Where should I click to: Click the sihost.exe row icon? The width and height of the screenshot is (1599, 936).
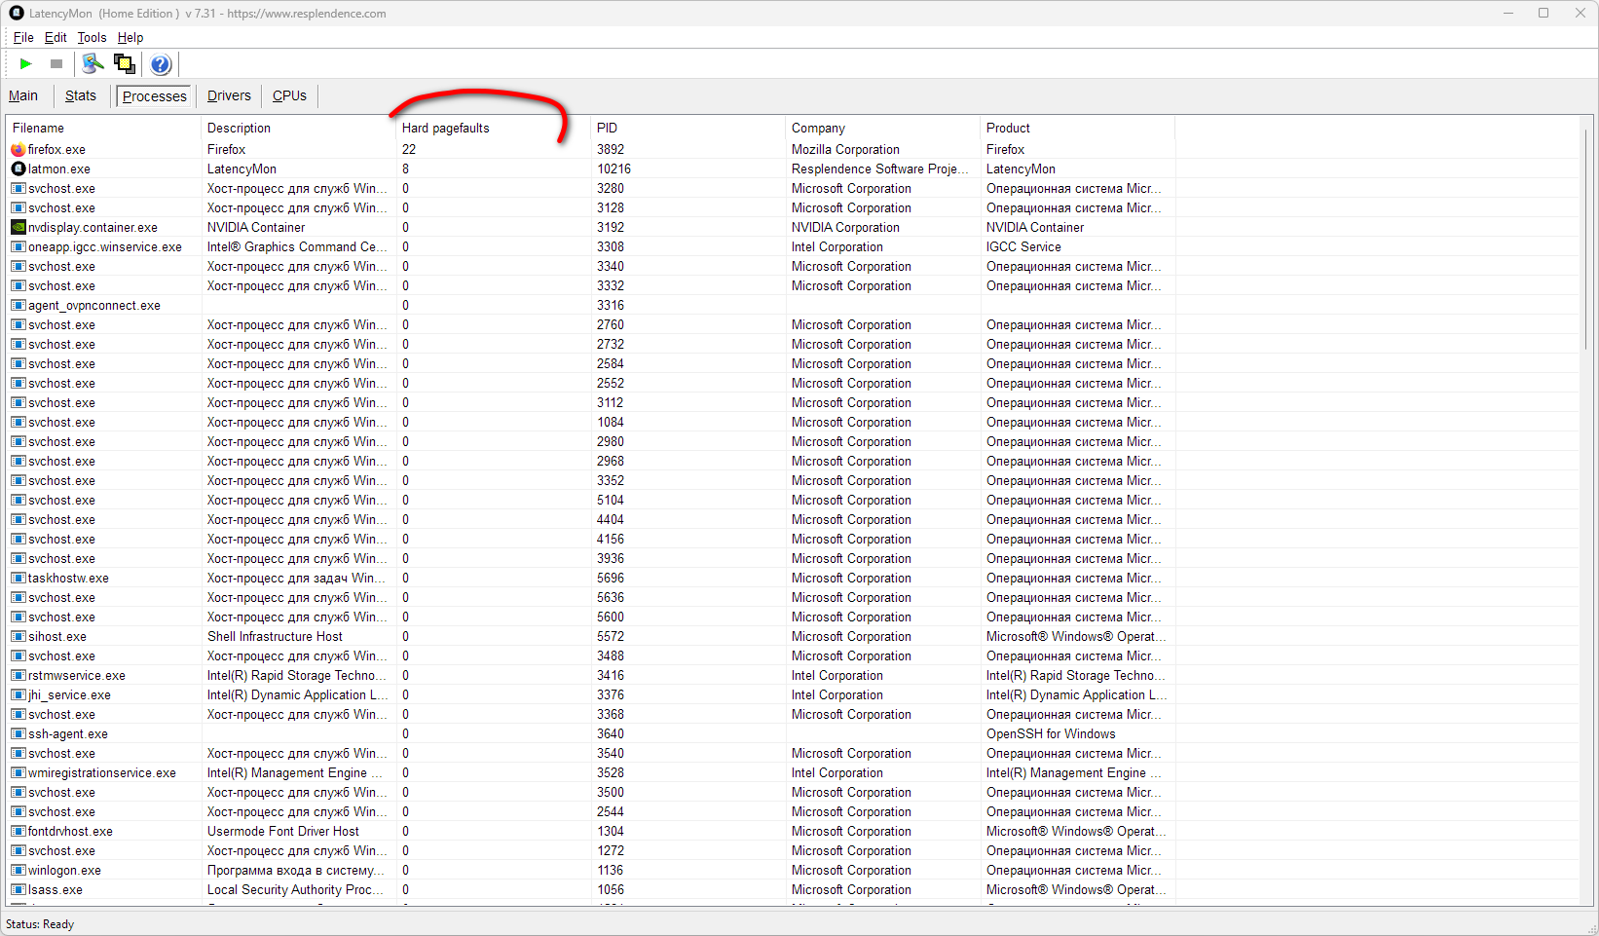[19, 637]
